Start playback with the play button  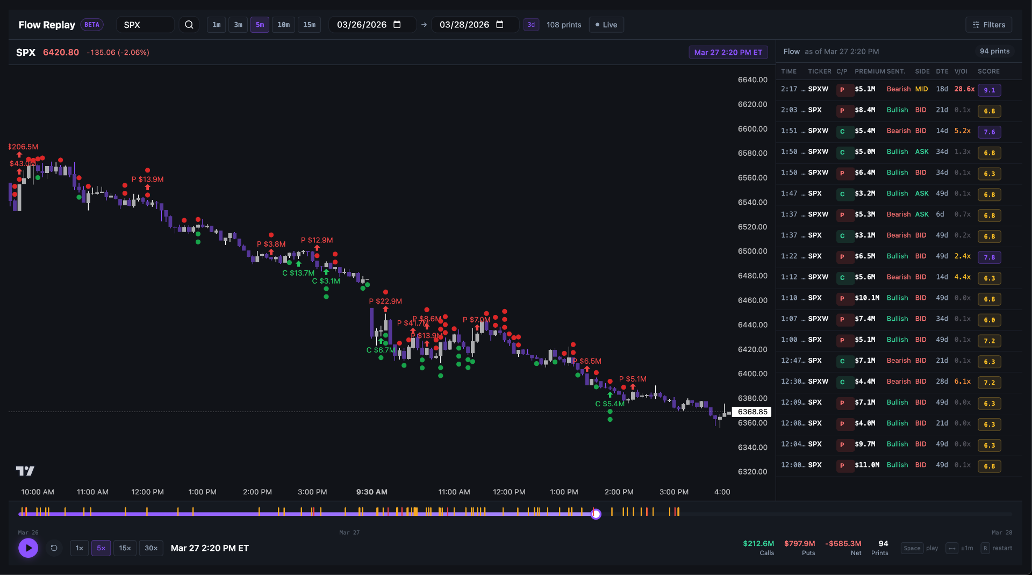tap(28, 548)
